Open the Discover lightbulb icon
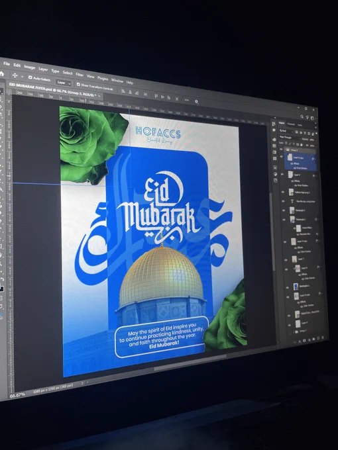 tap(308, 117)
